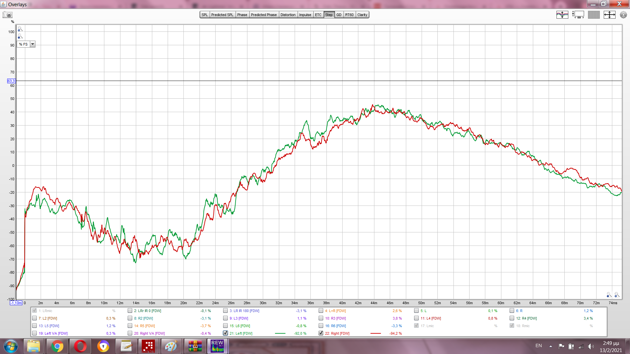This screenshot has width=630, height=354.
Task: Uncheck the 21: Left [FDW] trace
Action: [225, 333]
